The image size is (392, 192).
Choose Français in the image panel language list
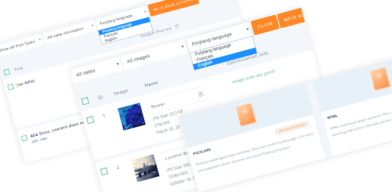205,58
